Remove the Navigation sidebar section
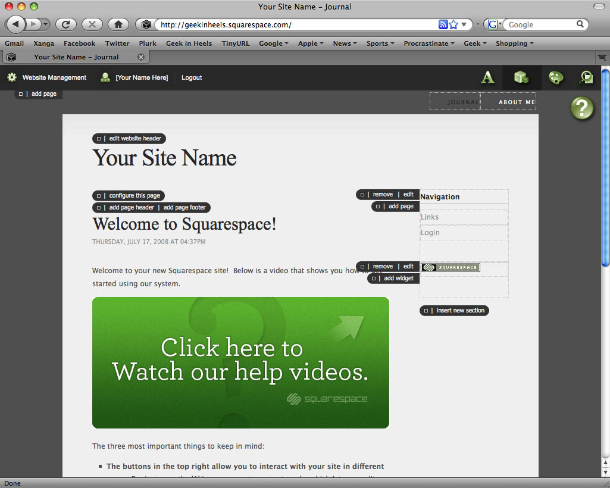Screen dimensions: 610x488 click(383, 194)
